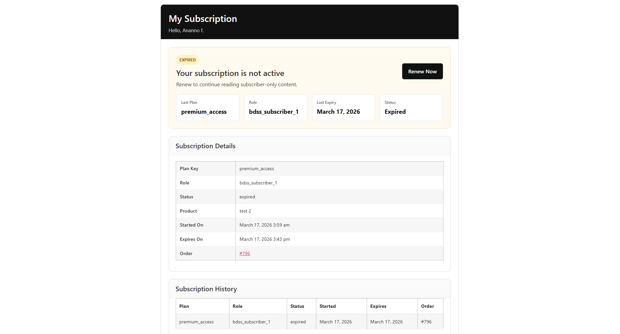This screenshot has width=620, height=334.
Task: Click the Subscription History section heading
Action: point(206,289)
